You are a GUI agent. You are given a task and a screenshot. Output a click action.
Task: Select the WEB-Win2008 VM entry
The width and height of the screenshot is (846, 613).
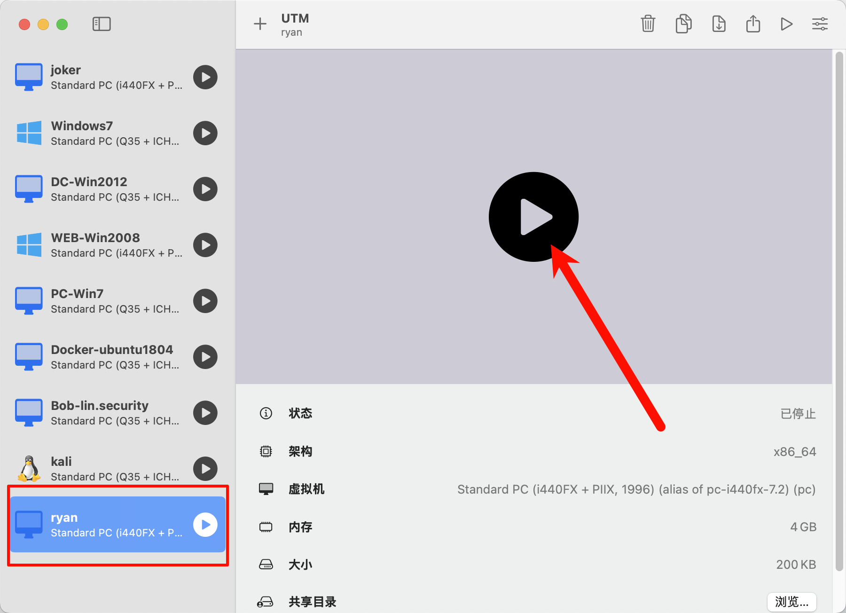point(117,245)
